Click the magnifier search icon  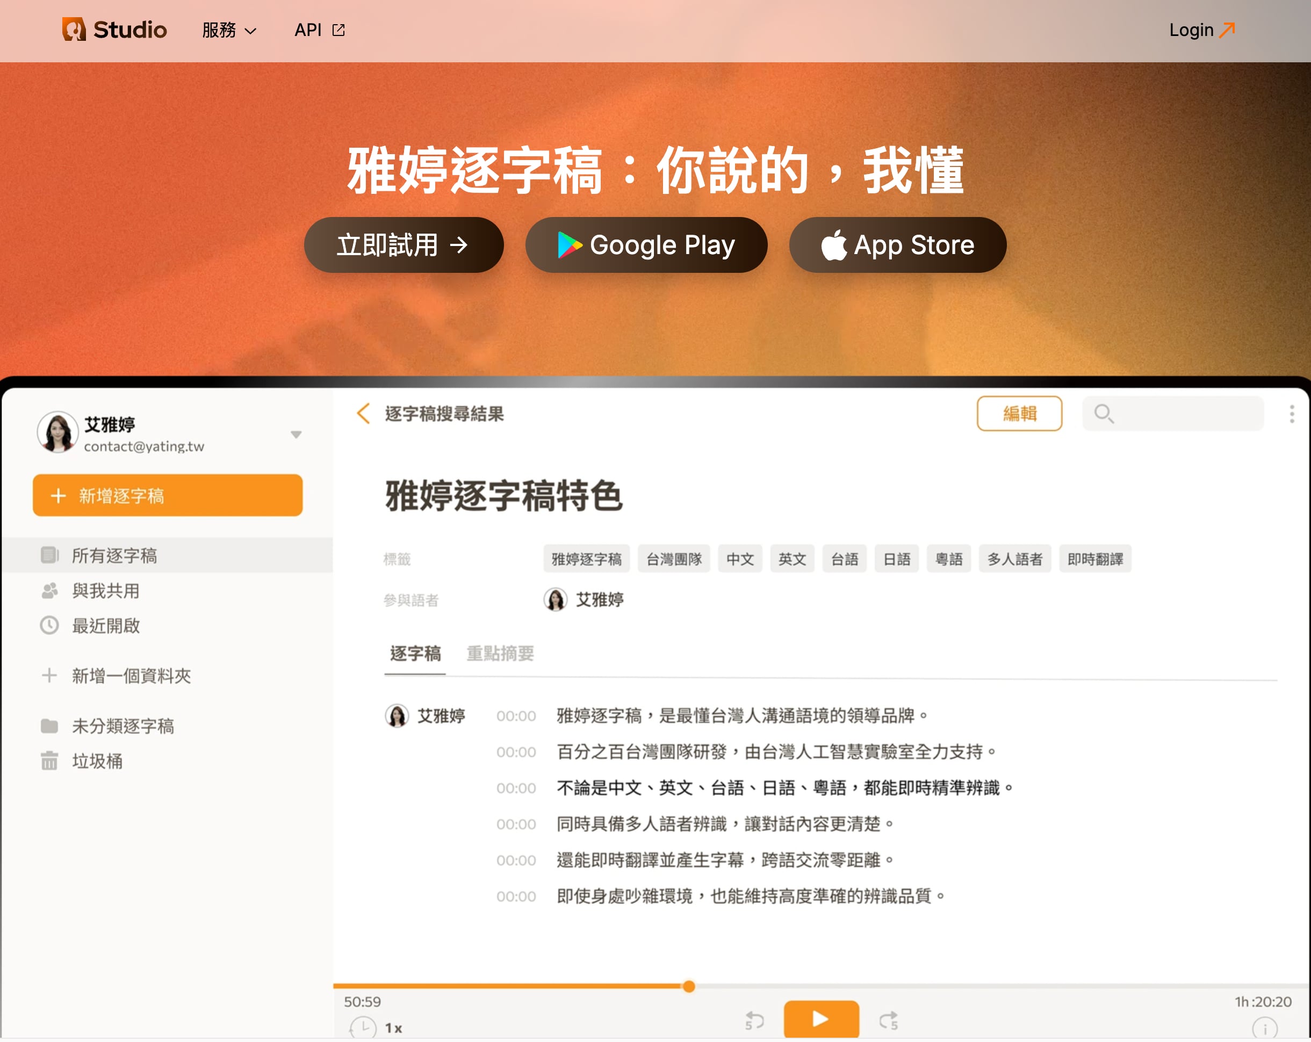pos(1104,414)
